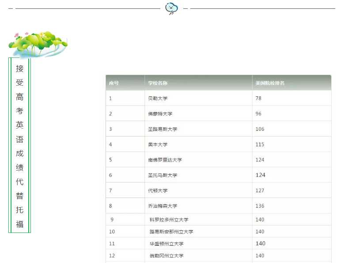Screen dimensions: 344x263
Task: Open the 圣路易斯大学 entry
Action: pos(163,129)
